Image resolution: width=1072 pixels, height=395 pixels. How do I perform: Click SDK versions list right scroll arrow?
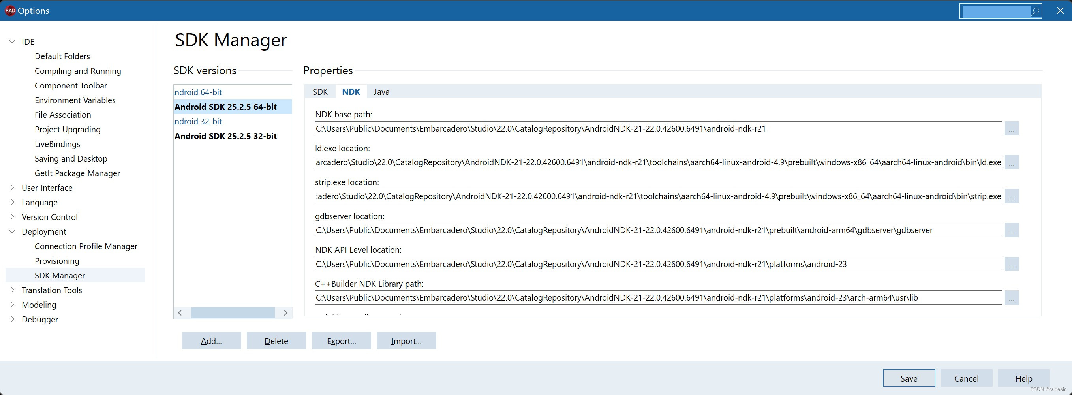coord(285,312)
